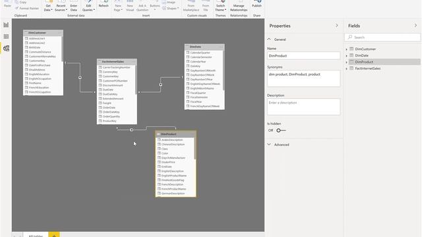Click the Copy ribbon item

pos(20,2)
